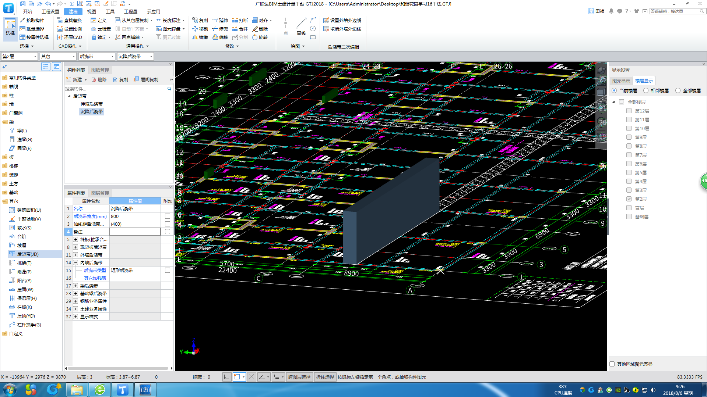Collapse the 全部楼层 tree node
Image resolution: width=707 pixels, height=397 pixels.
tap(614, 102)
